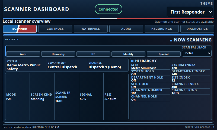217x130 pixels.
Task: Click the Dispatch 1 (Demo) channel value
Action: point(105,67)
